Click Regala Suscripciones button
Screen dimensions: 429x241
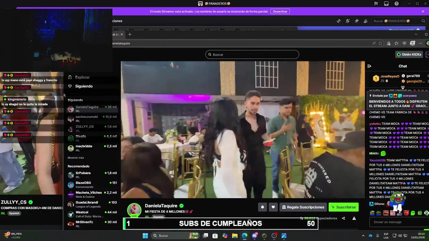pos(303,207)
